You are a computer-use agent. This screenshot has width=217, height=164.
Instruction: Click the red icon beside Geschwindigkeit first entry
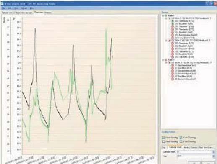173,65
